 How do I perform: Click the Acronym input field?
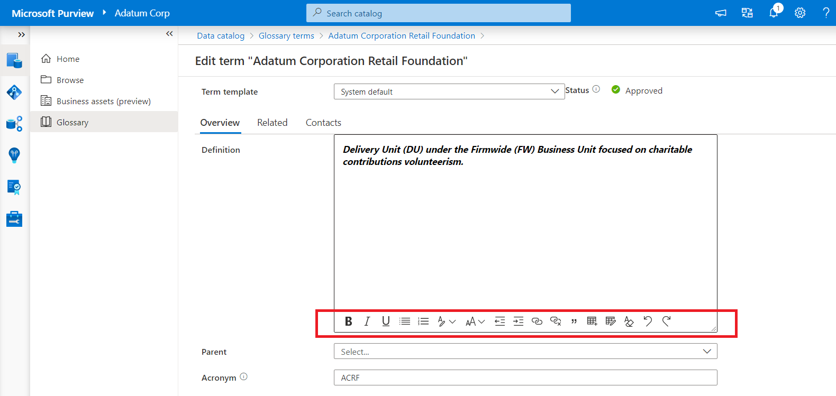(525, 377)
